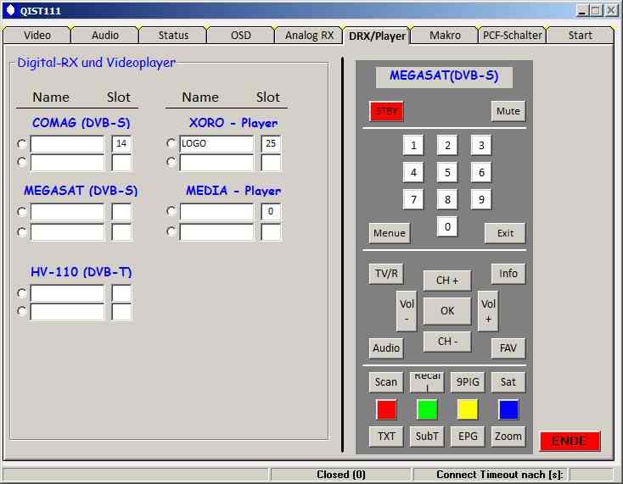Click the first COMAG name input field
623x484 pixels.
[x=67, y=144]
